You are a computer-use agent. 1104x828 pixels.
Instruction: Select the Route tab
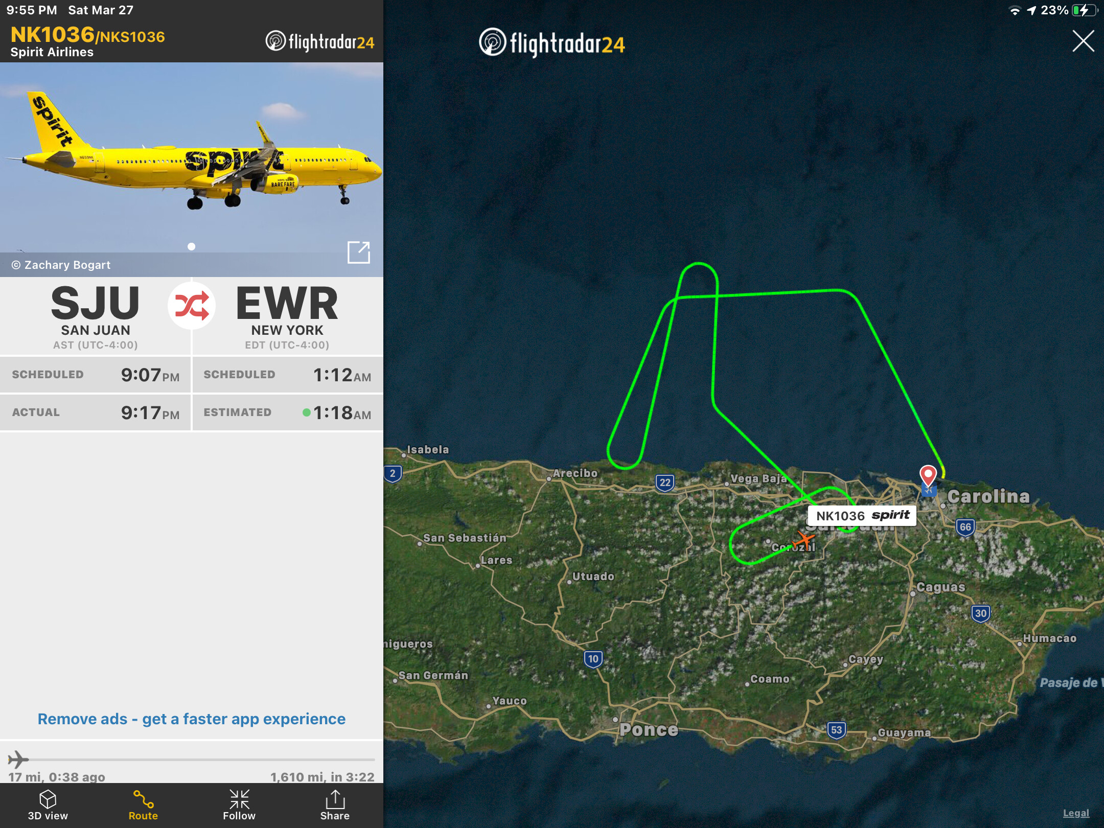(143, 805)
